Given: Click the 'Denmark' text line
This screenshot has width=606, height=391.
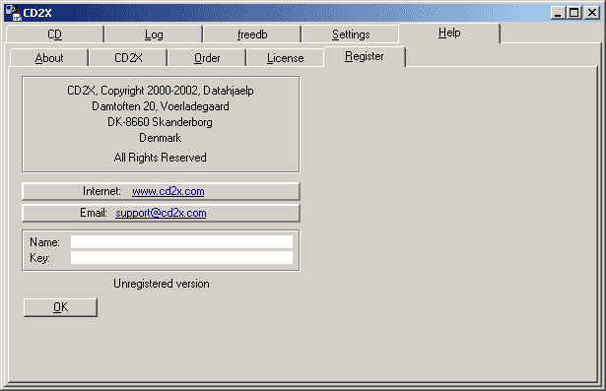Looking at the screenshot, I should tap(160, 138).
